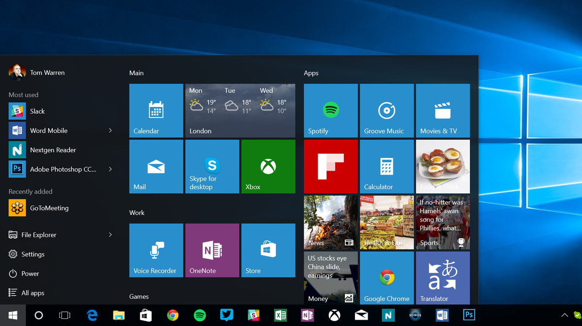Expand Word Mobile jump list arrow
The width and height of the screenshot is (582, 326).
click(110, 131)
